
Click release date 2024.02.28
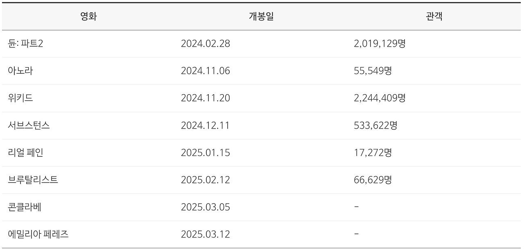[x=206, y=44]
